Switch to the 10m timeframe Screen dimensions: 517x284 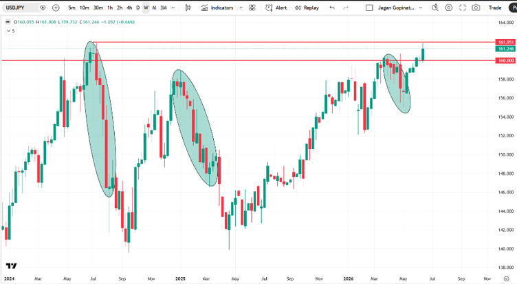pos(84,8)
